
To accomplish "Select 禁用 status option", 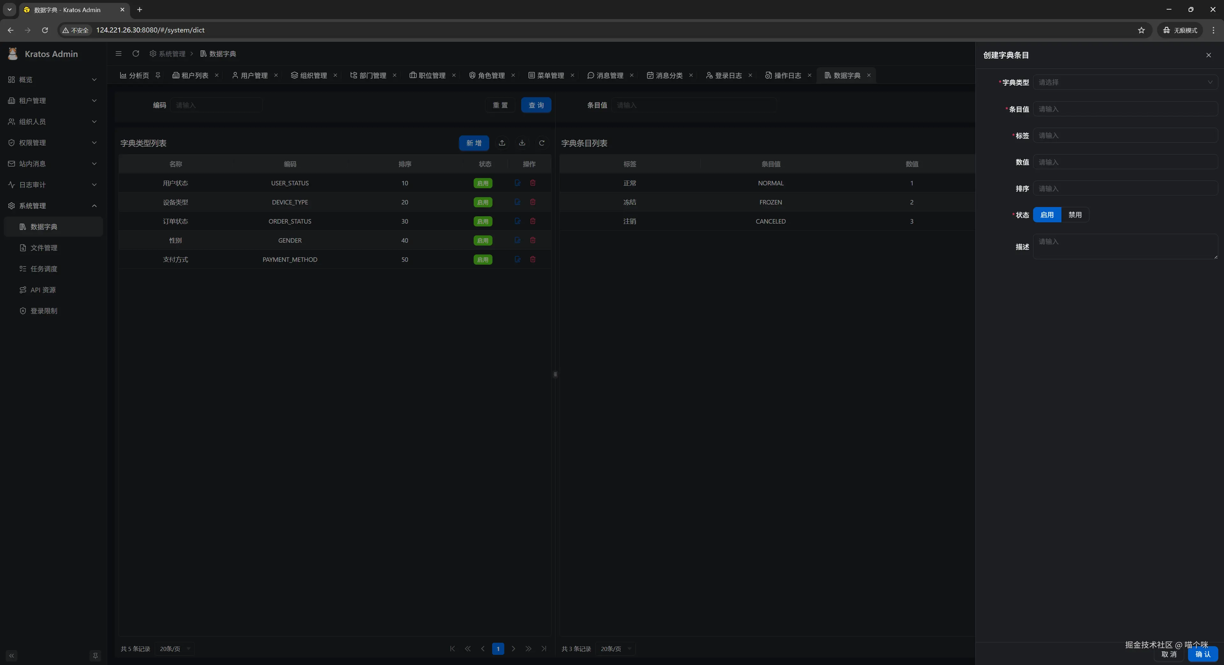I will [x=1075, y=215].
